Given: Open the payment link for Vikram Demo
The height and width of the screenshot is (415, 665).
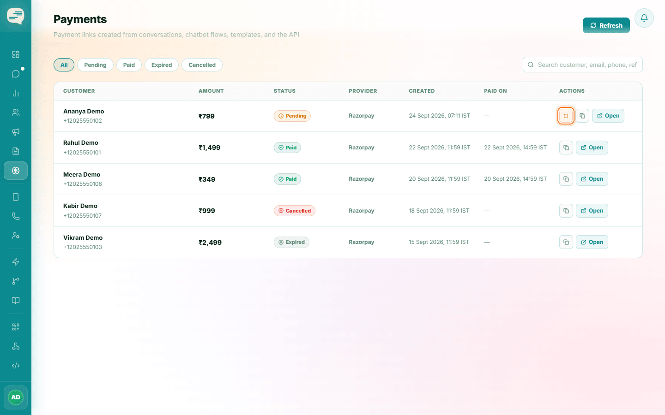Looking at the screenshot, I should point(592,242).
